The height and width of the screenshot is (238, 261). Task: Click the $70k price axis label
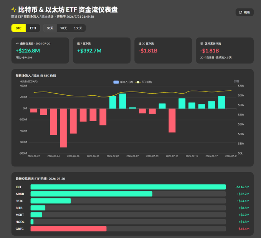241,86
